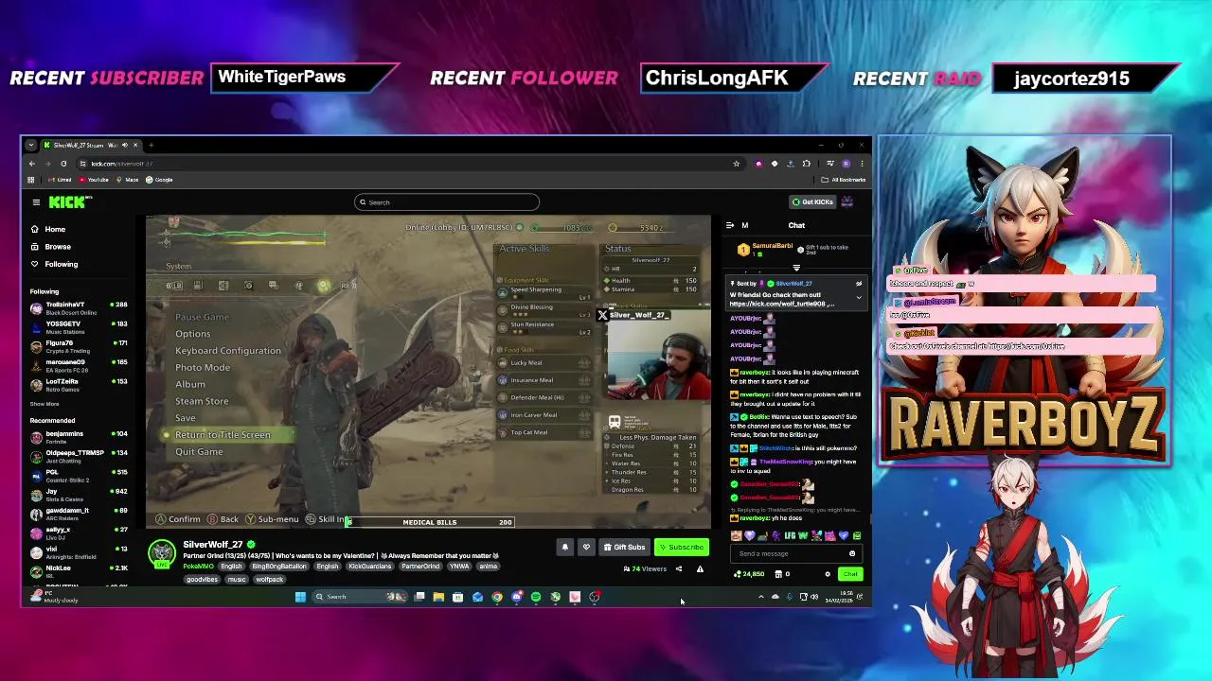Open the Kick hamburger sidebar menu
The width and height of the screenshot is (1212, 681).
(x=36, y=201)
